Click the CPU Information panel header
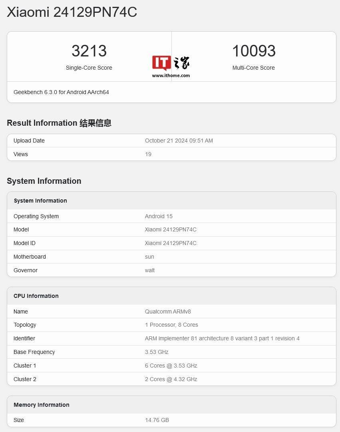This screenshot has width=340, height=432. 36,296
